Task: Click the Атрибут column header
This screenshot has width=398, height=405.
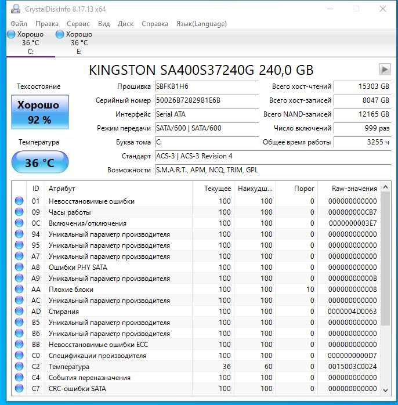Action: click(x=118, y=189)
